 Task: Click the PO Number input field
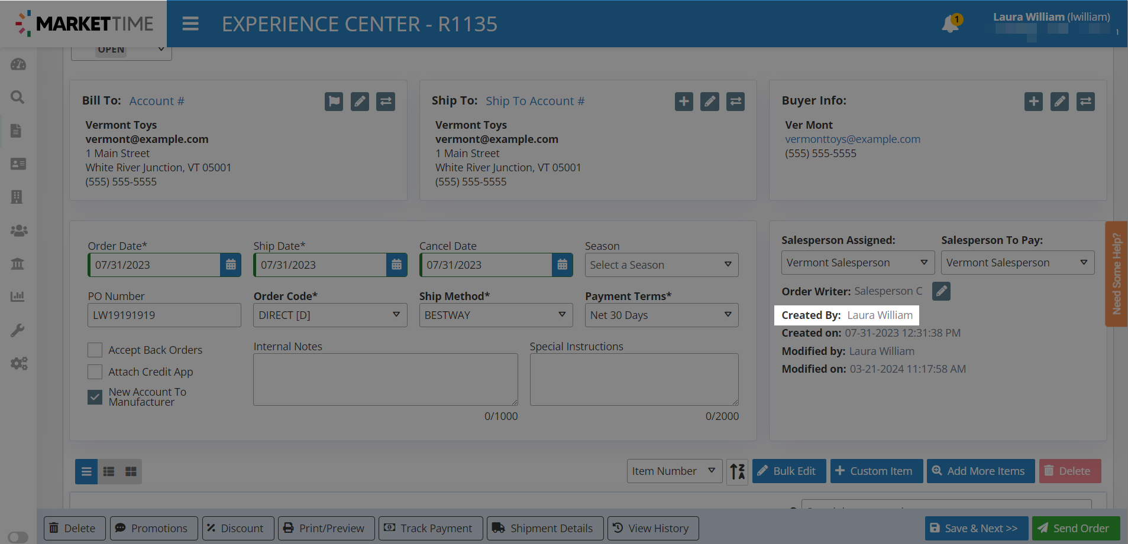[164, 315]
